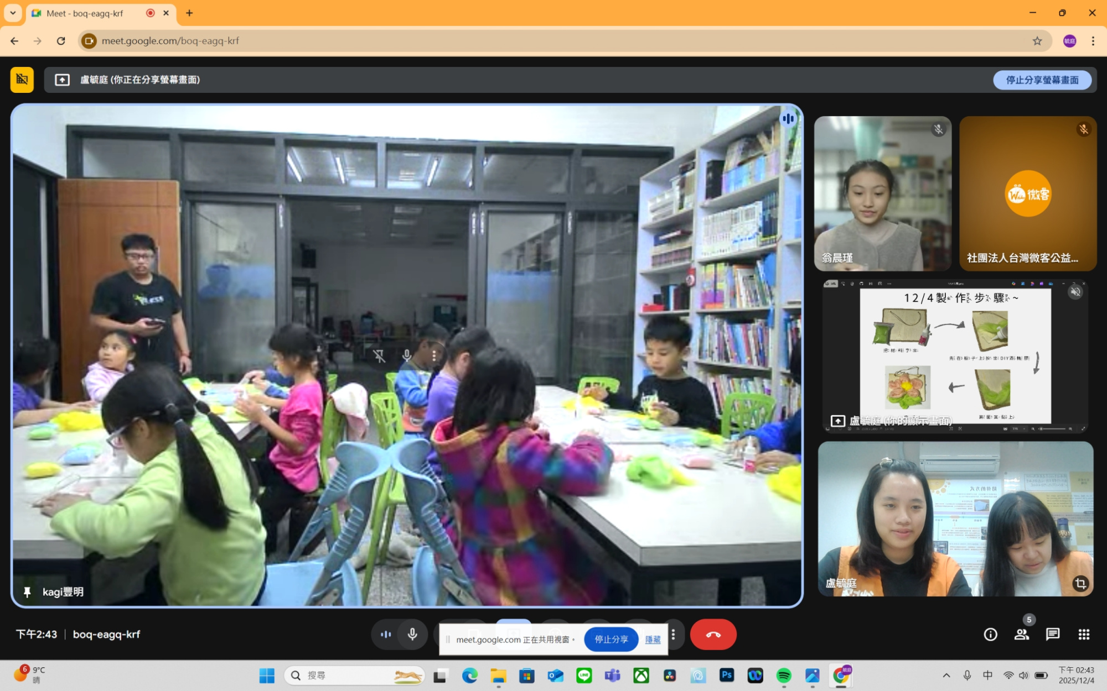Image resolution: width=1107 pixels, height=691 pixels.
Task: Open the activities grid icon
Action: point(1083,635)
